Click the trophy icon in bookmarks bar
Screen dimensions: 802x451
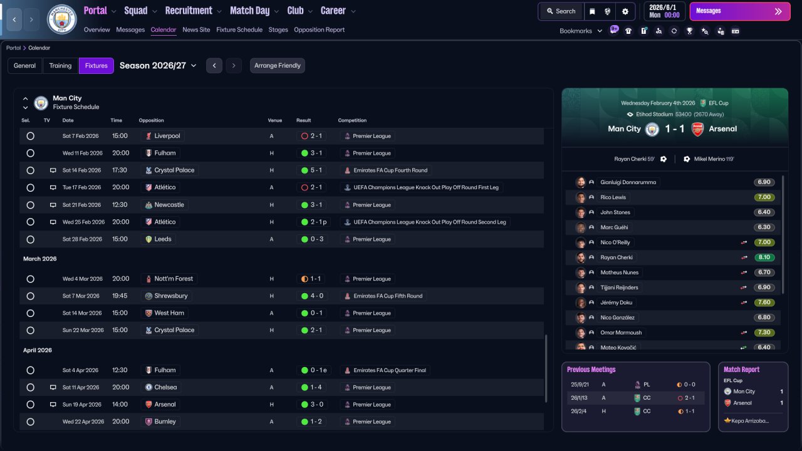tap(689, 31)
